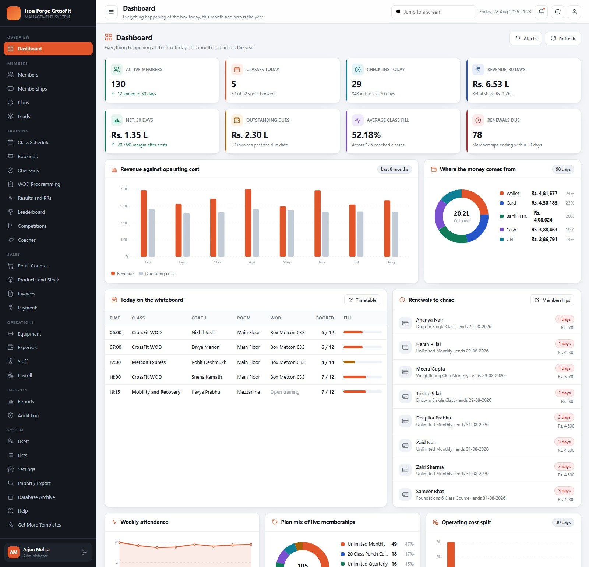589x567 pixels.
Task: Click 'Open training' in the 19:15 row
Action: tap(285, 392)
